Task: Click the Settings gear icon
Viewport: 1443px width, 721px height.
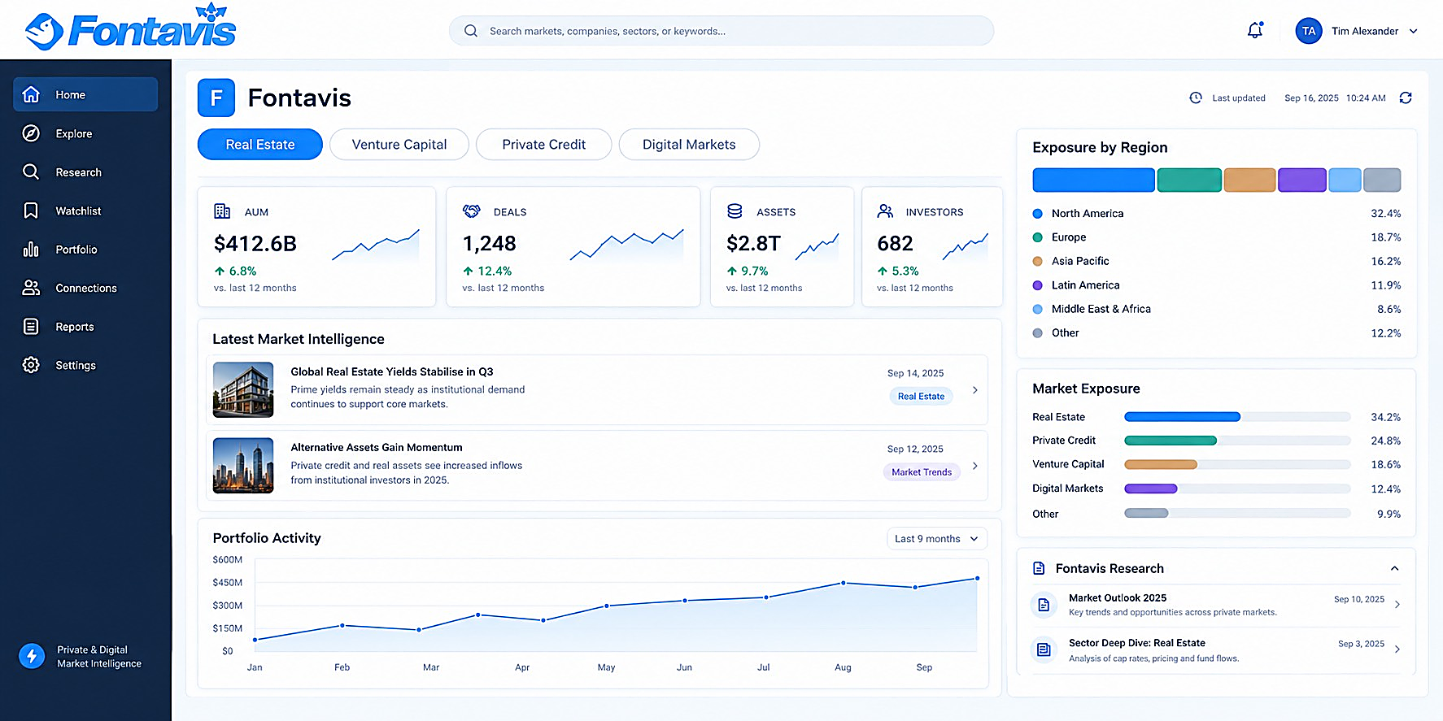Action: point(31,365)
